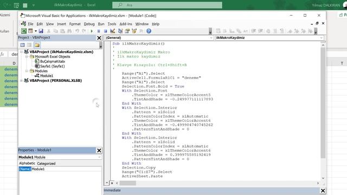Click the Comment Block icon
The height and width of the screenshot is (195, 347).
coord(275,31)
